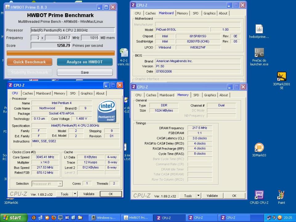The height and width of the screenshot is (222, 296).
Task: Launch the 3DMark2001 SE desktop shortcut
Action: tap(282, 76)
